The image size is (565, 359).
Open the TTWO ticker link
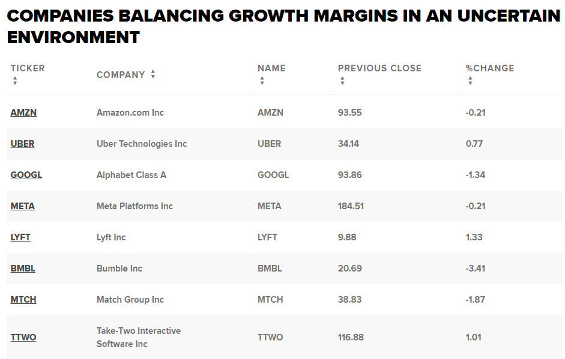(x=23, y=337)
